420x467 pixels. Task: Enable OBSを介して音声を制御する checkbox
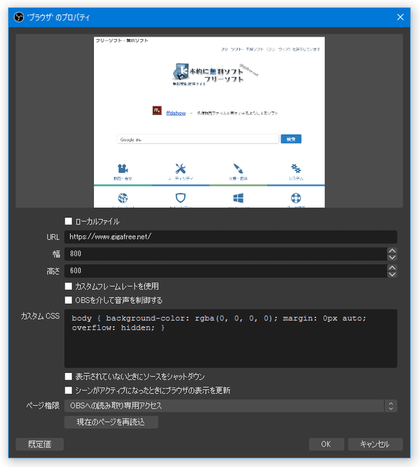click(x=69, y=300)
